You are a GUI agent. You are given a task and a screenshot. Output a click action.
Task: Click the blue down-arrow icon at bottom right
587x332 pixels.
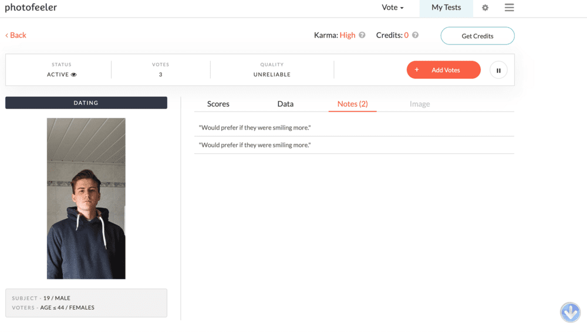coord(570,312)
